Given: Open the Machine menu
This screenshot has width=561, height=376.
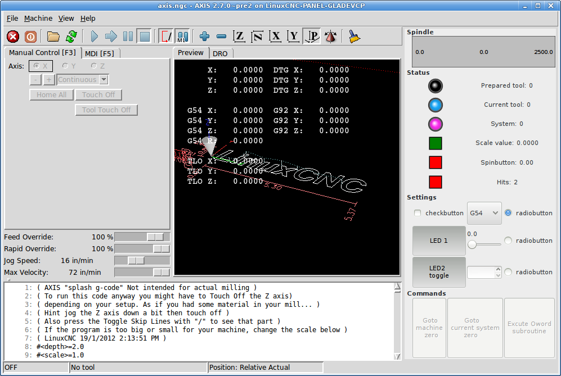Looking at the screenshot, I should coord(38,18).
